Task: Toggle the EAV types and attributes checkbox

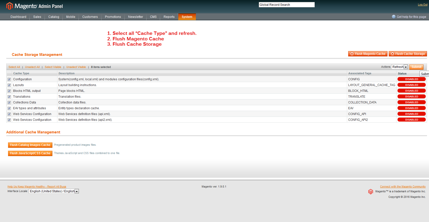Action: (9, 108)
